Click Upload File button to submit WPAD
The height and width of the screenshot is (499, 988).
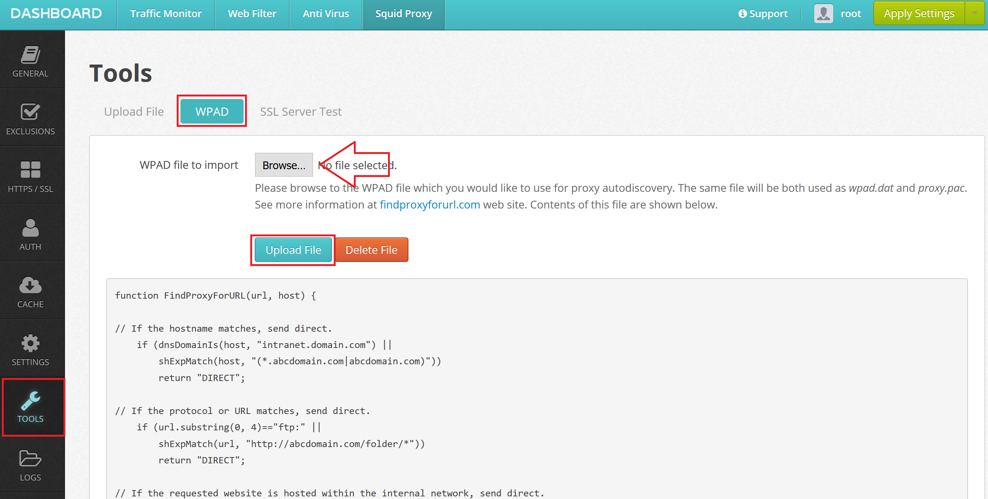294,249
